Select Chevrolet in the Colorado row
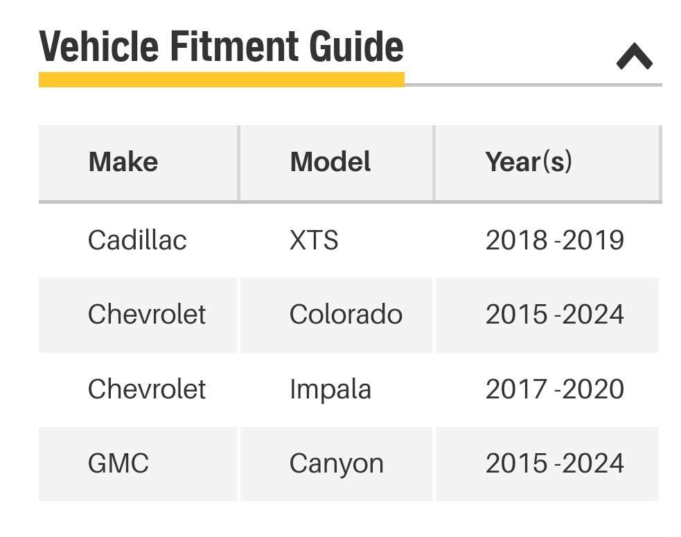The height and width of the screenshot is (537, 681). 147,315
